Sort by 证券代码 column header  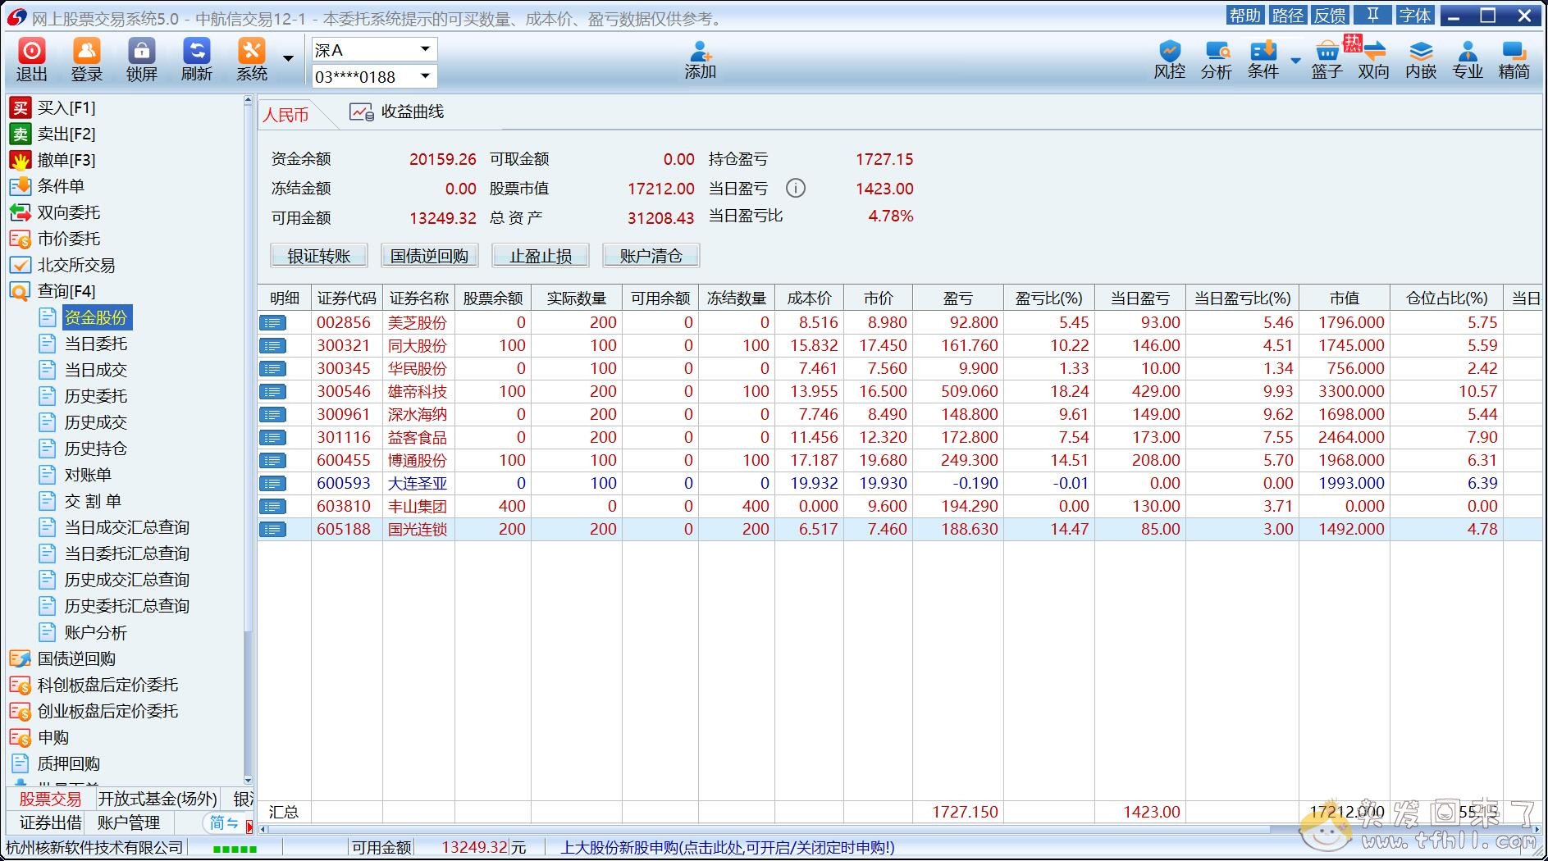pos(346,298)
